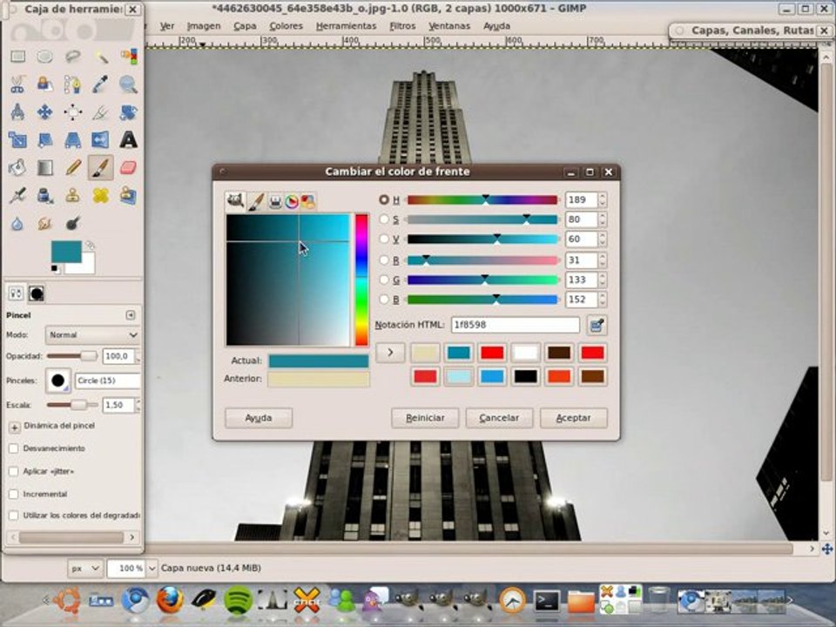
Task: Select the V value radio button
Action: tap(384, 239)
